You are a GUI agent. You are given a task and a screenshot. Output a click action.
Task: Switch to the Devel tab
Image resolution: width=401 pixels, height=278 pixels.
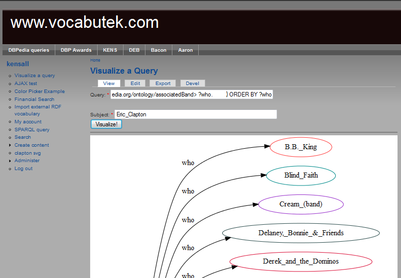pos(192,83)
